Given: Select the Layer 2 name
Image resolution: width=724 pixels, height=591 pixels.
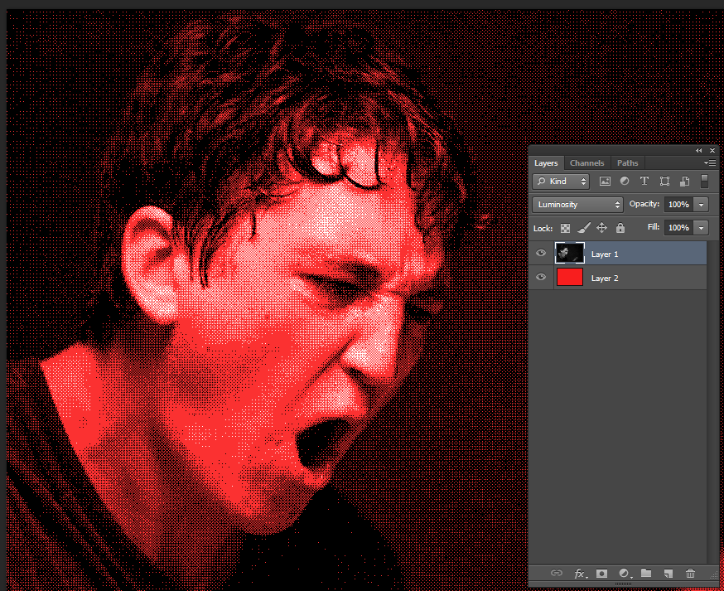Looking at the screenshot, I should pyautogui.click(x=605, y=279).
